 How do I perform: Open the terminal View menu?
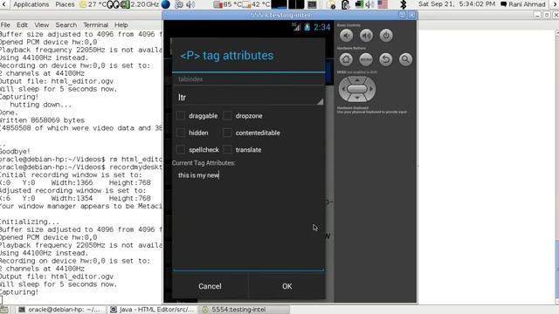tap(41, 25)
